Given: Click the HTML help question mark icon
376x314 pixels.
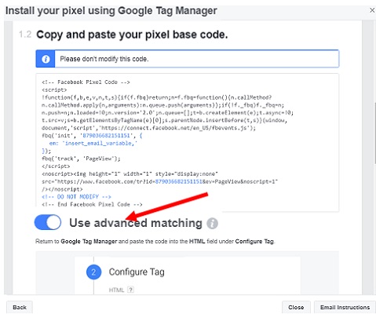Looking at the screenshot, I should 130,290.
